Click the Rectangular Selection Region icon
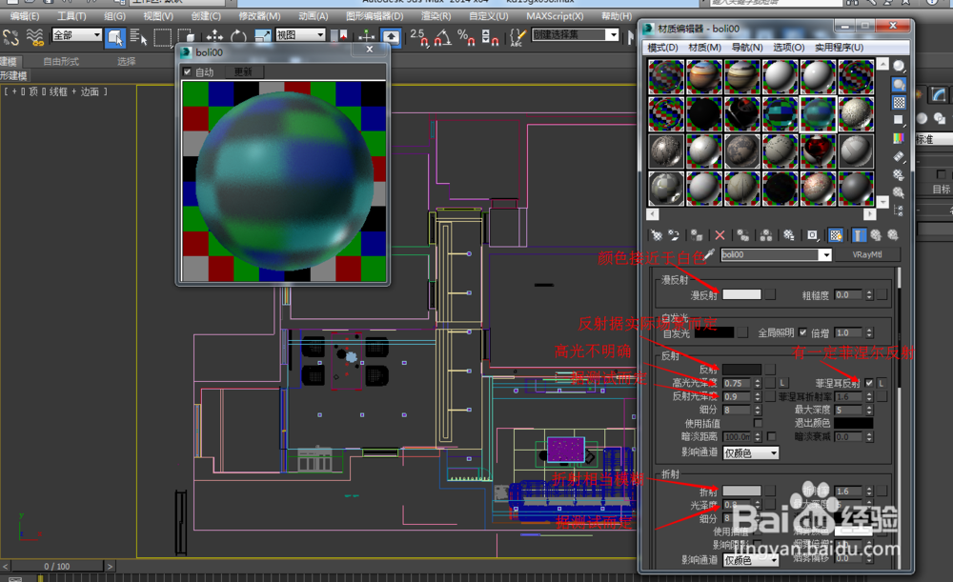 (x=162, y=37)
